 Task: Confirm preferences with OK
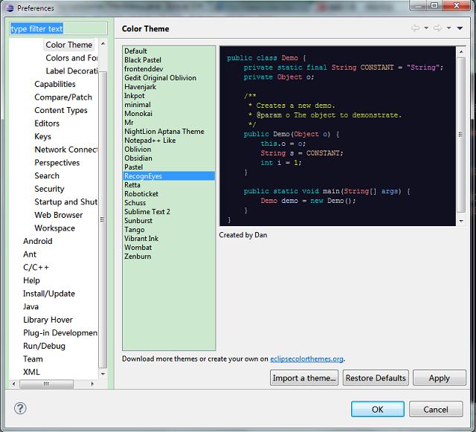pos(378,409)
